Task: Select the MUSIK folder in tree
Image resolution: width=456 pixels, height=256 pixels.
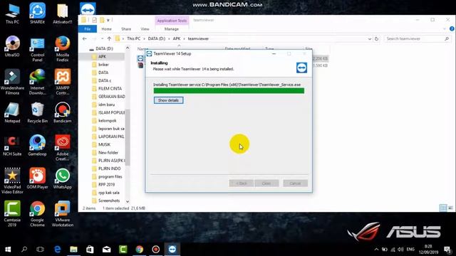Action: point(104,144)
